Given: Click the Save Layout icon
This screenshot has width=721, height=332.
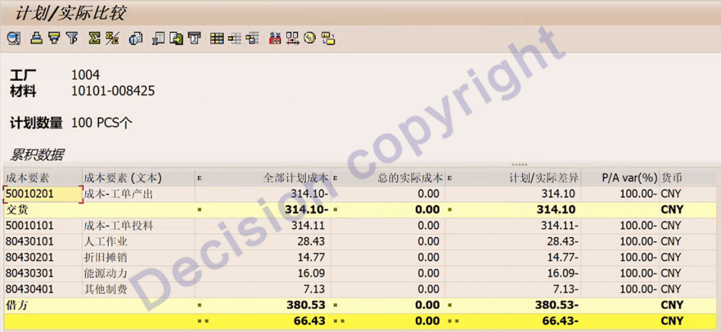Looking at the screenshot, I should 252,38.
